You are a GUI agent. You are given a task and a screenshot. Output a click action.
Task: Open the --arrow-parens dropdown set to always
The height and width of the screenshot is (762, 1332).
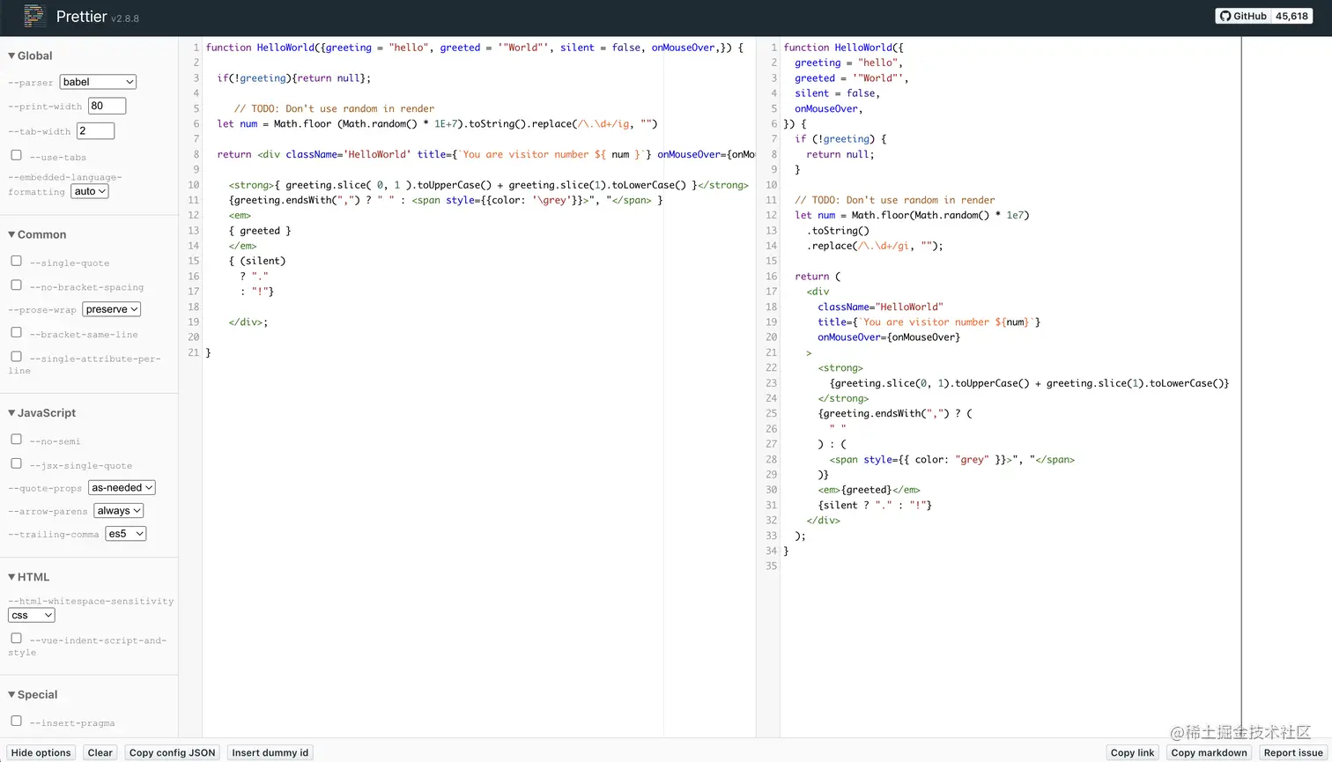point(119,510)
